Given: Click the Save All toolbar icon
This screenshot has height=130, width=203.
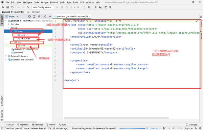Looking at the screenshot, I should tap(8, 7).
